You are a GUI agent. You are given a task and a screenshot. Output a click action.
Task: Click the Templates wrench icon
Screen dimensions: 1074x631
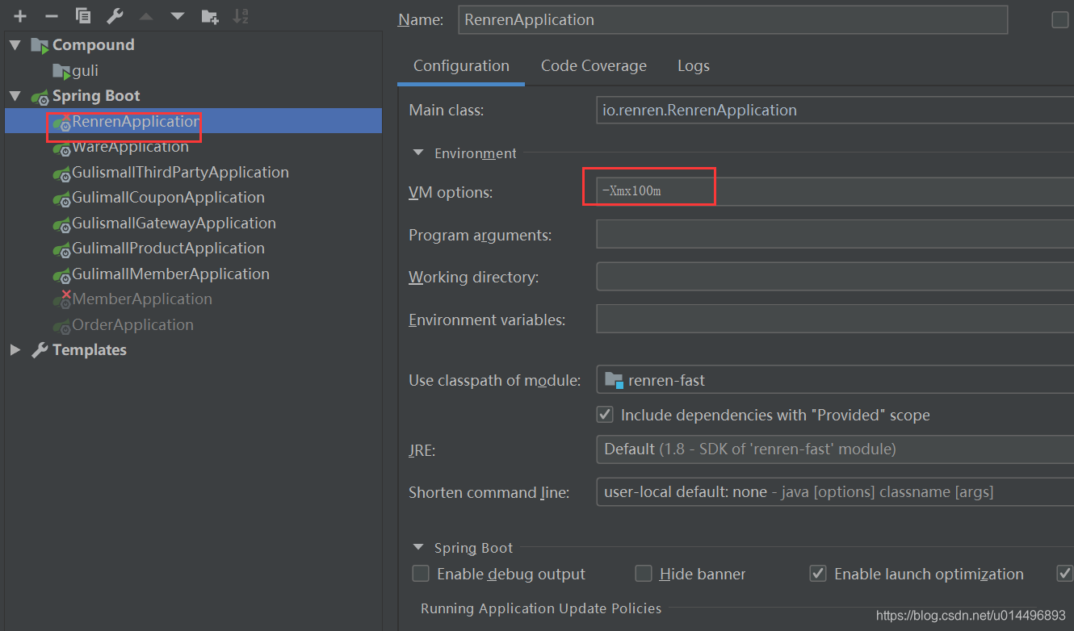tap(40, 350)
